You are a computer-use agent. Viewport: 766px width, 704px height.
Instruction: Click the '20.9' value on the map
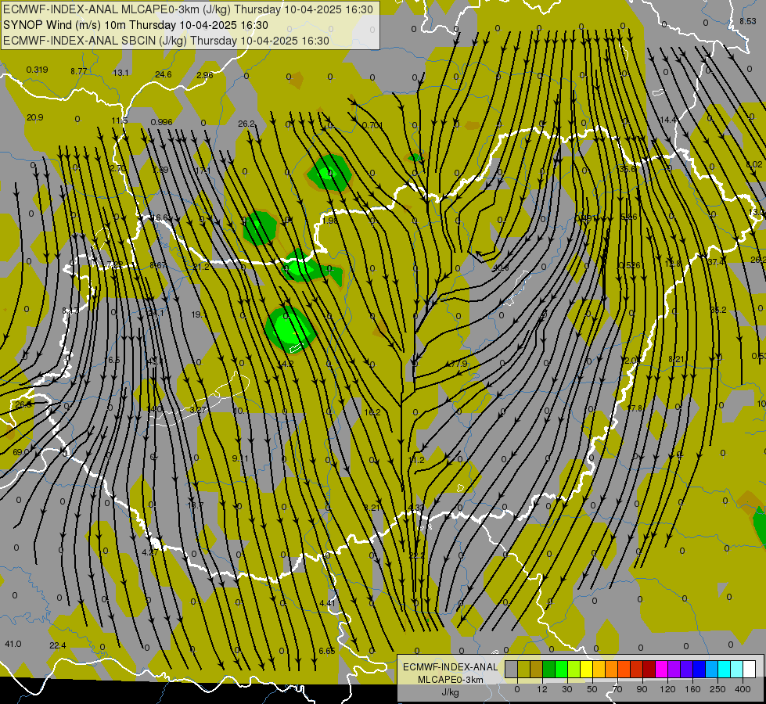pyautogui.click(x=34, y=117)
